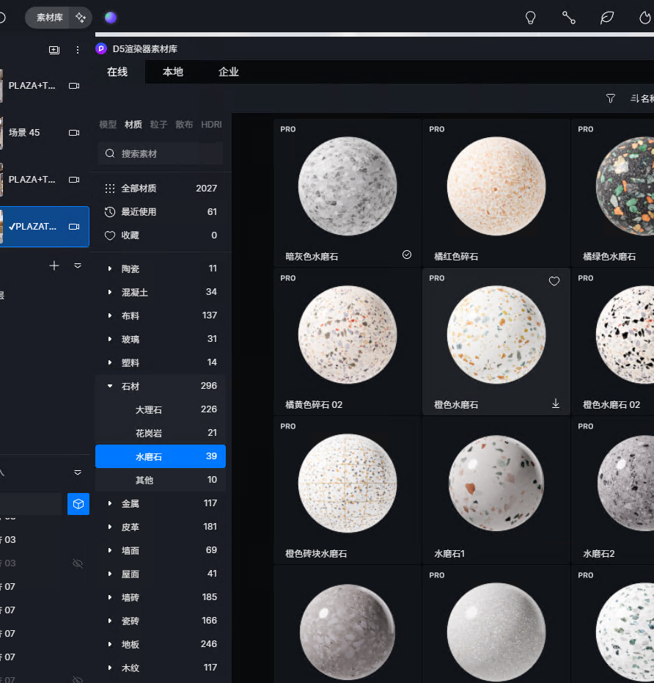Open dropdown arrow beside the plus icon
The height and width of the screenshot is (683, 654).
pos(78,266)
